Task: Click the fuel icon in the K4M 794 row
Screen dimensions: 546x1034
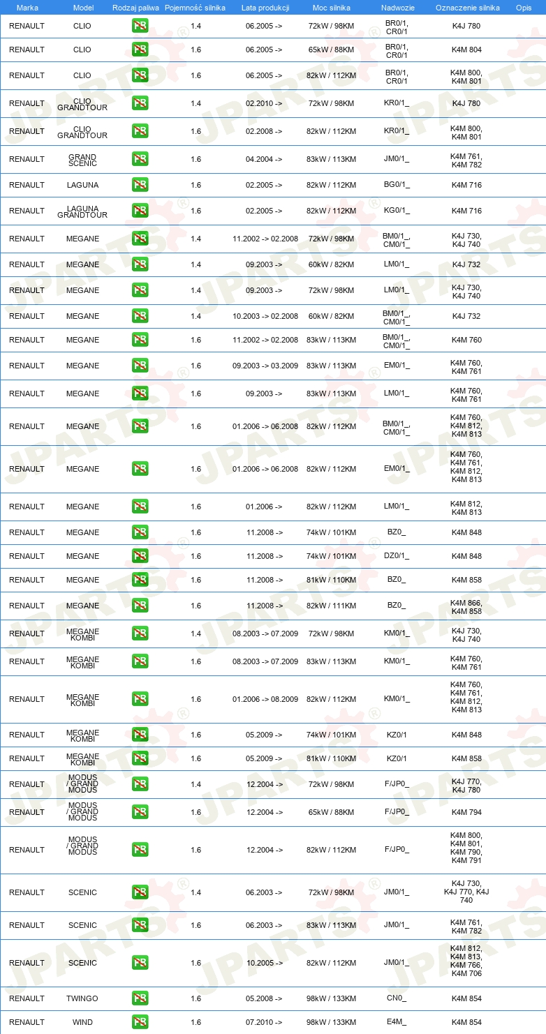Action: pyautogui.click(x=140, y=812)
